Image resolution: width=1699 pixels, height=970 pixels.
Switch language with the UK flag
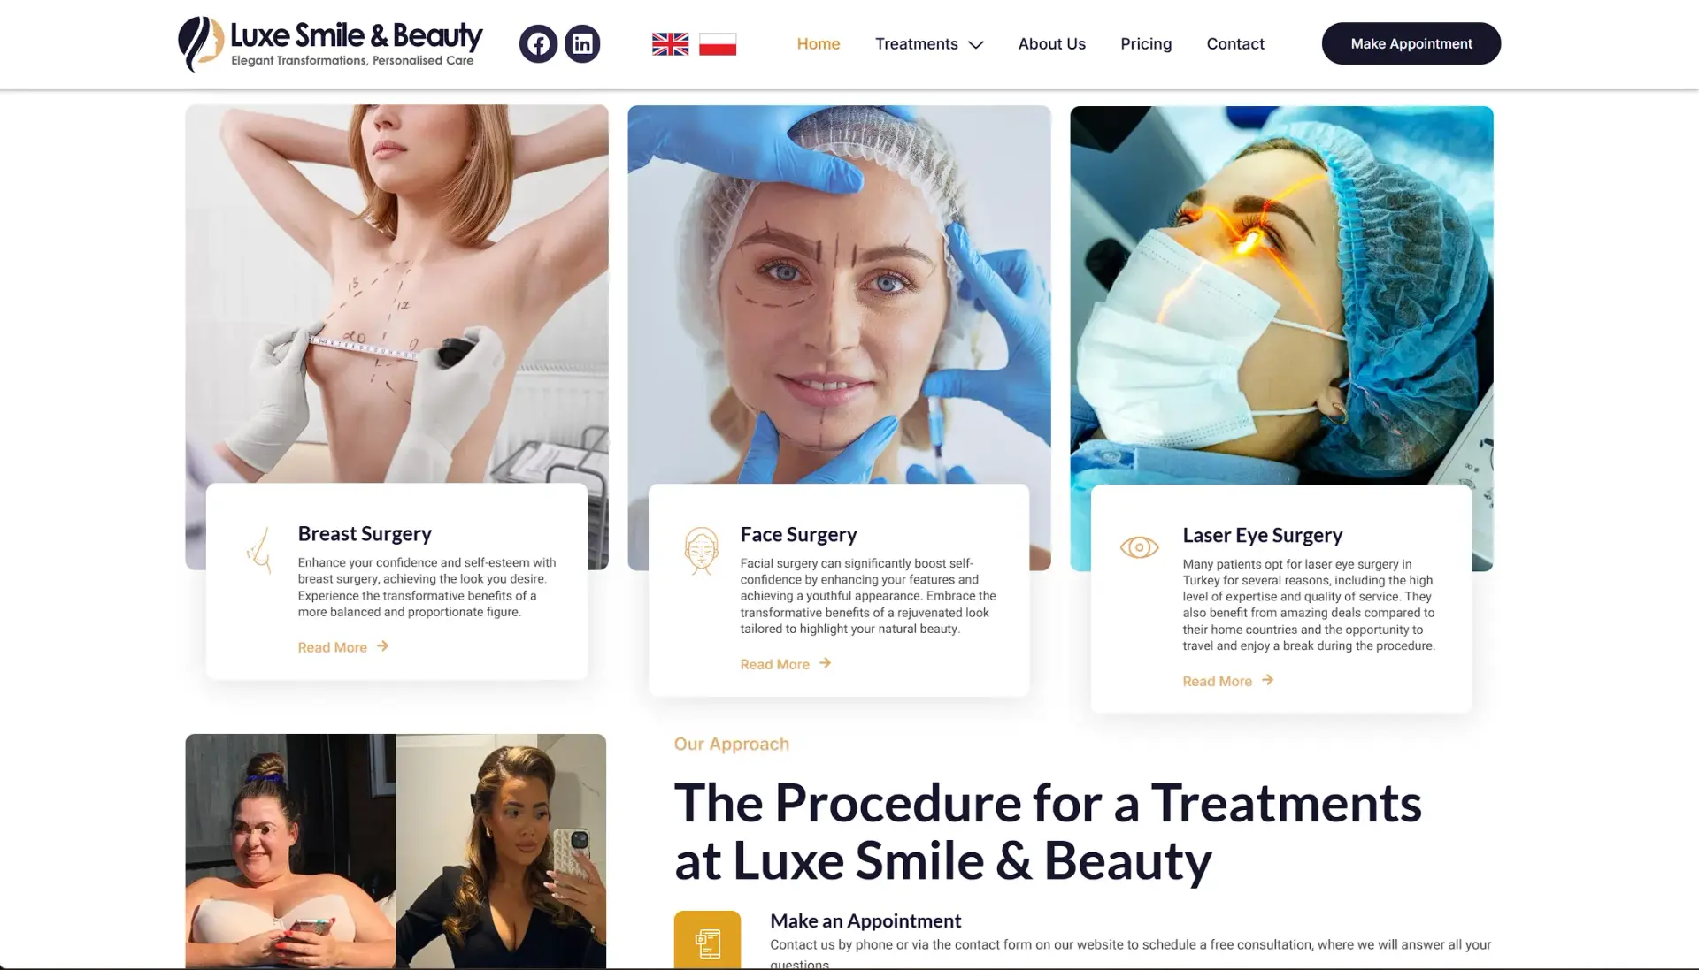tap(670, 44)
